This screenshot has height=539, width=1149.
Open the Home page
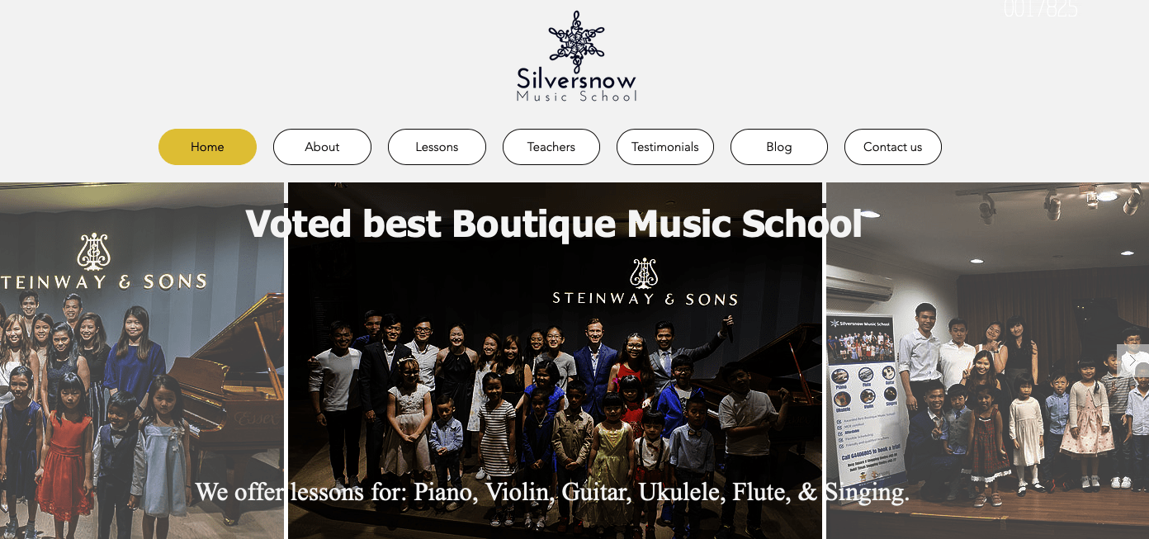click(207, 147)
